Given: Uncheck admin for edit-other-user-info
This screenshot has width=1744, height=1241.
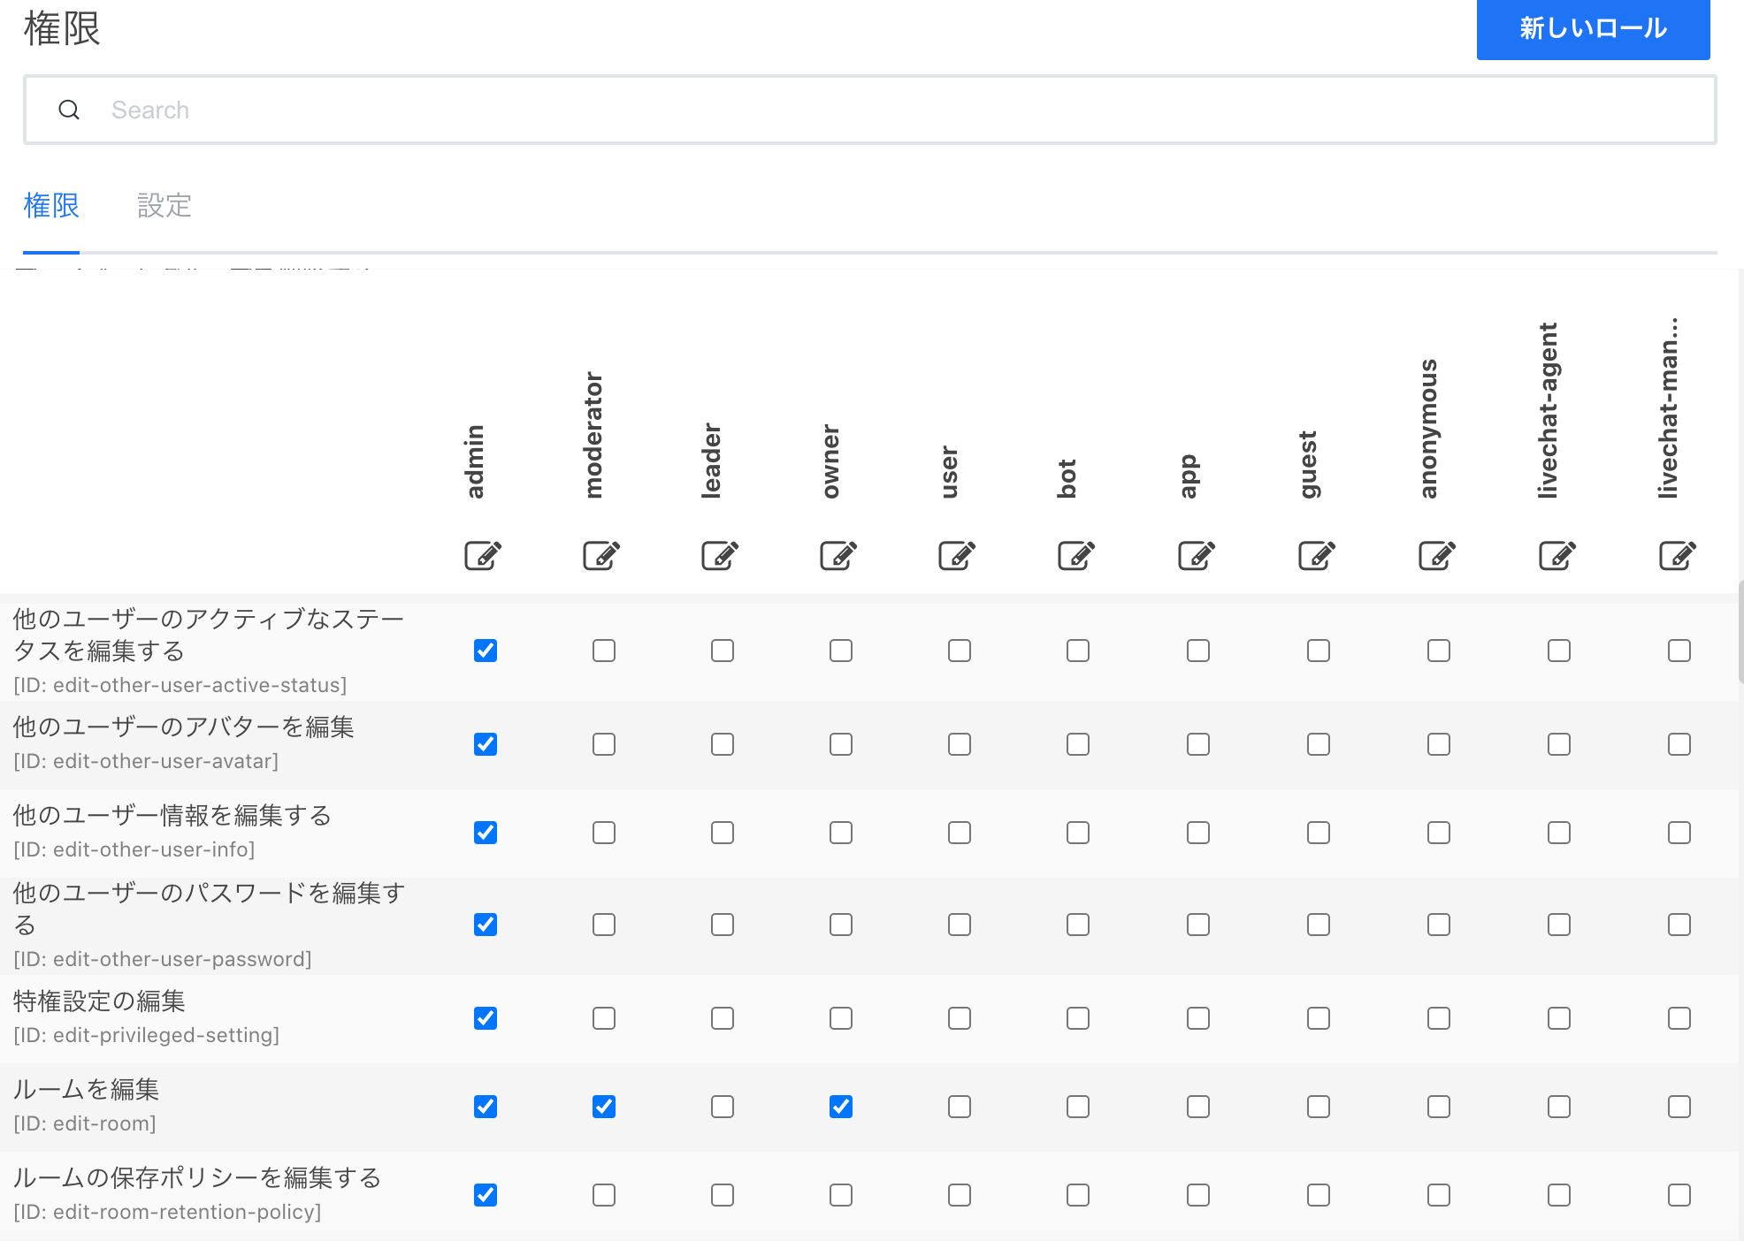Looking at the screenshot, I should [x=486, y=833].
